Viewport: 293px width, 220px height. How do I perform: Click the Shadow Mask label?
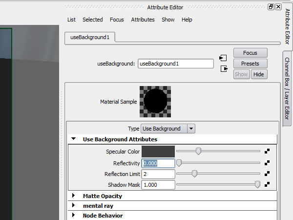pos(124,185)
